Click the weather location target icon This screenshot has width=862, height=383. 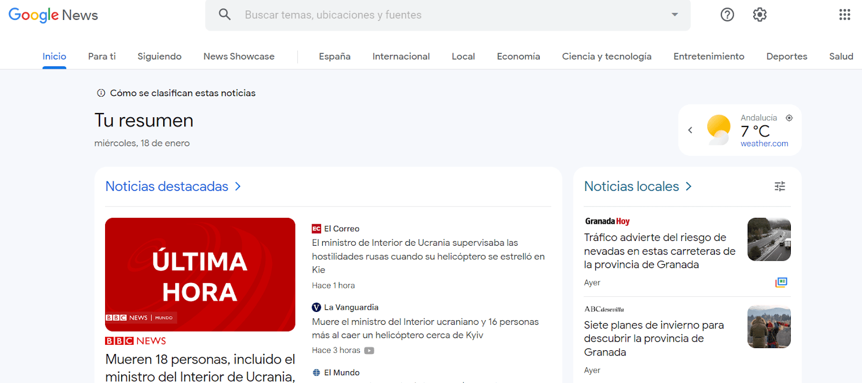(x=789, y=118)
